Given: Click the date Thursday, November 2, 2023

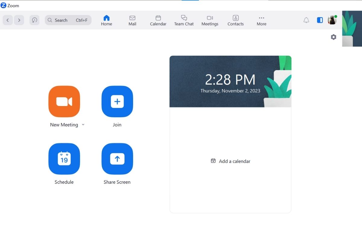Looking at the screenshot, I should [230, 91].
